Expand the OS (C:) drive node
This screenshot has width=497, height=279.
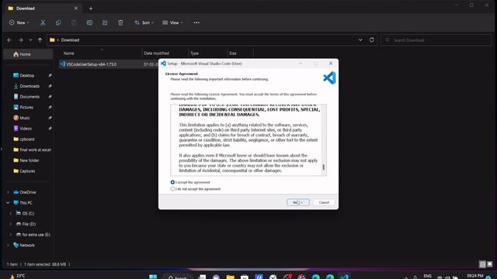pyautogui.click(x=10, y=214)
